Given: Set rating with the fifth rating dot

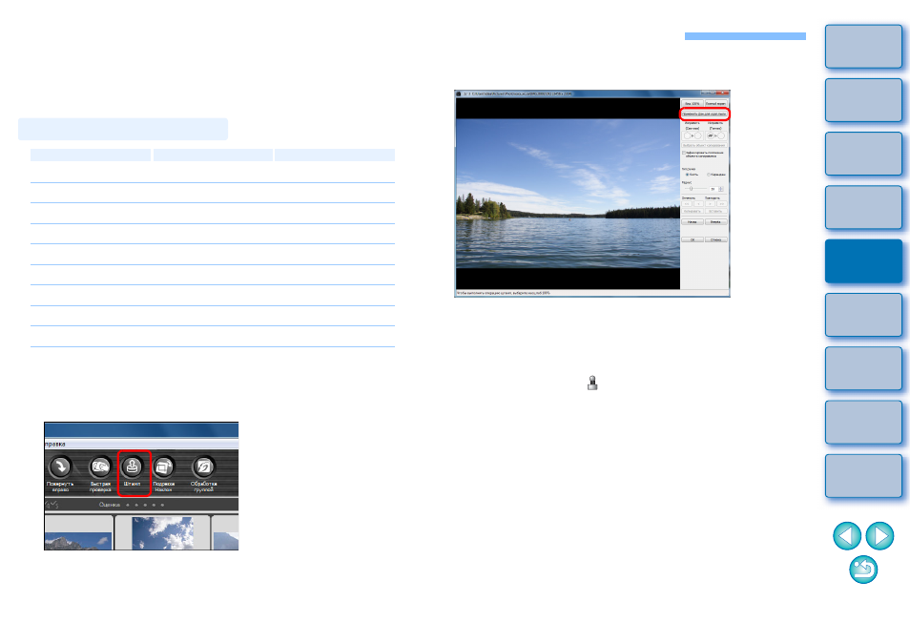Looking at the screenshot, I should pos(162,505).
